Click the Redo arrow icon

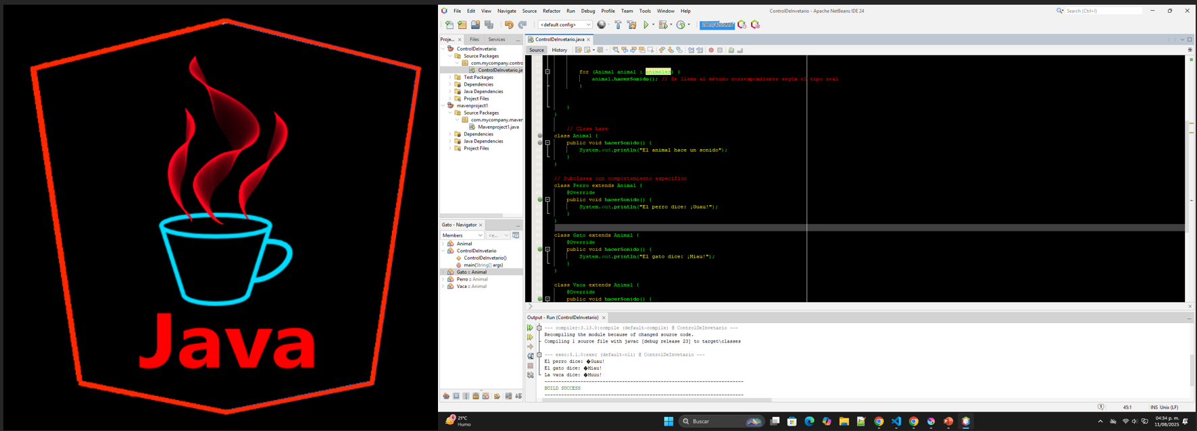(x=522, y=25)
